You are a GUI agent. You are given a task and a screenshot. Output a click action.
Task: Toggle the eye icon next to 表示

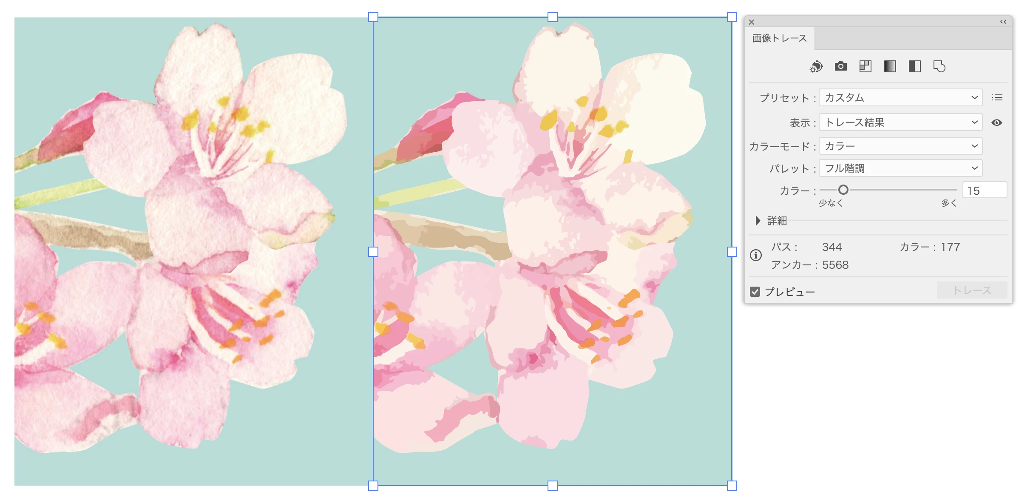click(996, 123)
